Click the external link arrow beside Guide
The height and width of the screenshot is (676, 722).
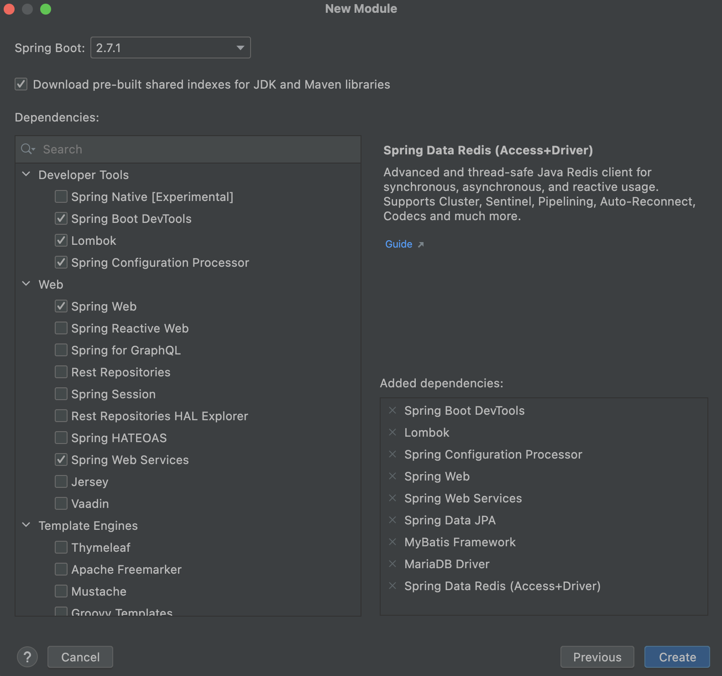tap(421, 245)
